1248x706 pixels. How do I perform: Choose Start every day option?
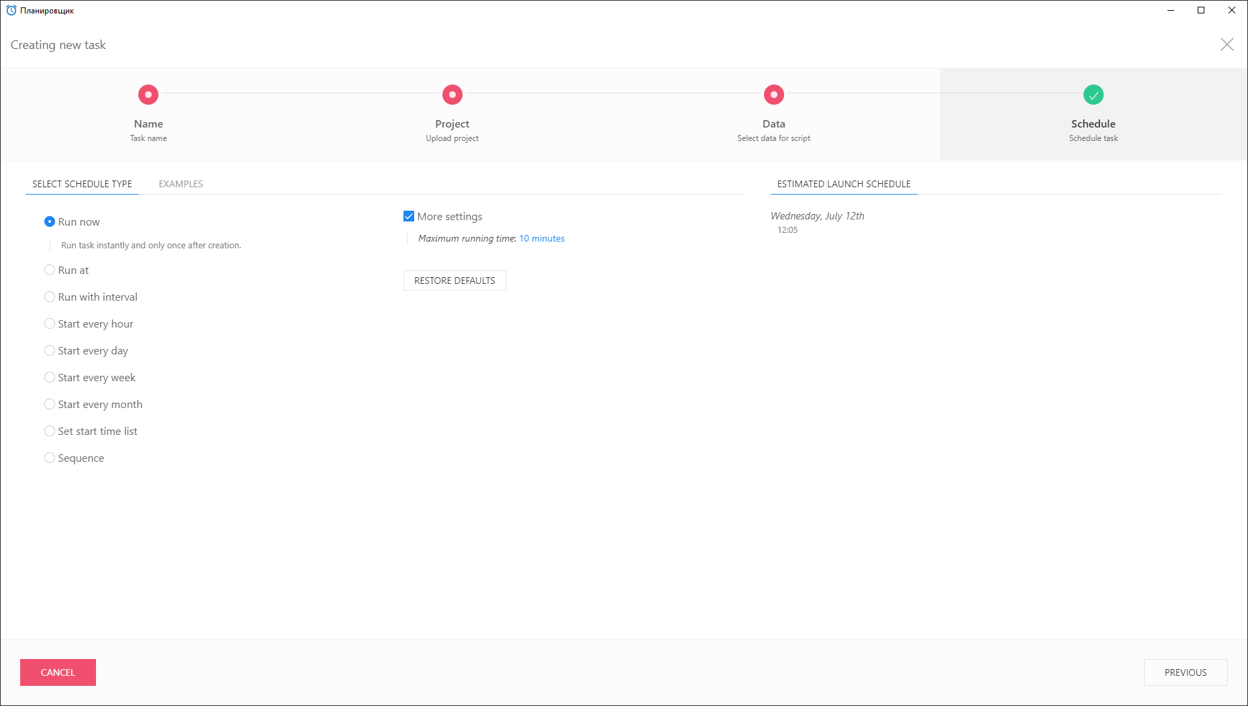pyautogui.click(x=50, y=350)
